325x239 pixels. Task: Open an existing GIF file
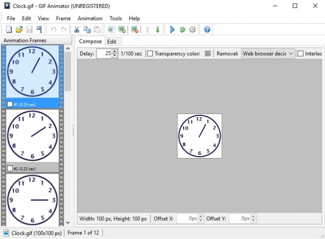point(19,29)
